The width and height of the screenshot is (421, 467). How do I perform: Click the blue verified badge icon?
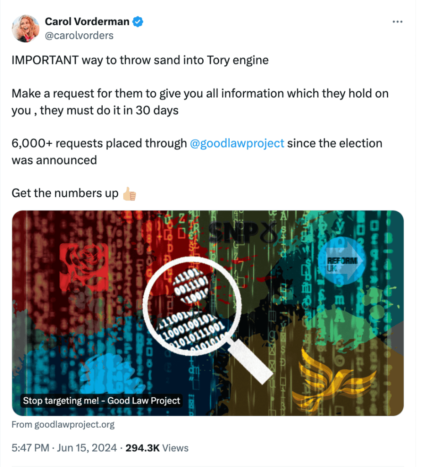(138, 21)
